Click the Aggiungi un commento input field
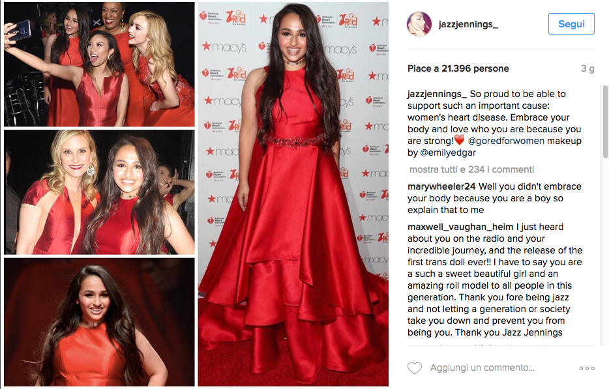 click(483, 367)
